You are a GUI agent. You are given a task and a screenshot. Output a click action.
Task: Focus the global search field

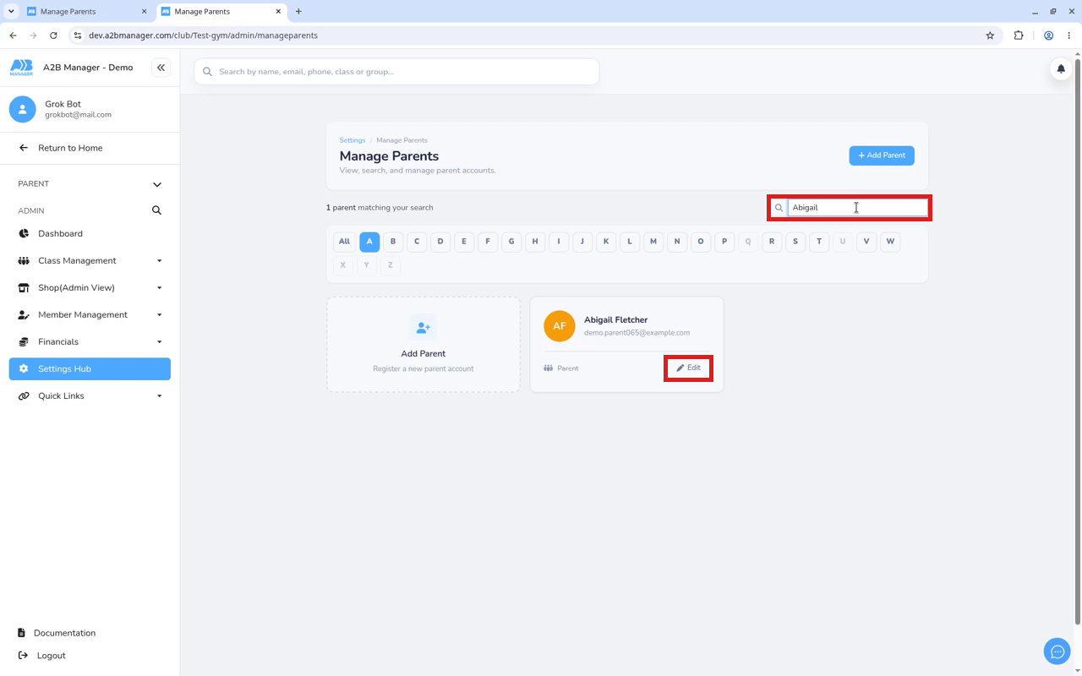pos(396,72)
